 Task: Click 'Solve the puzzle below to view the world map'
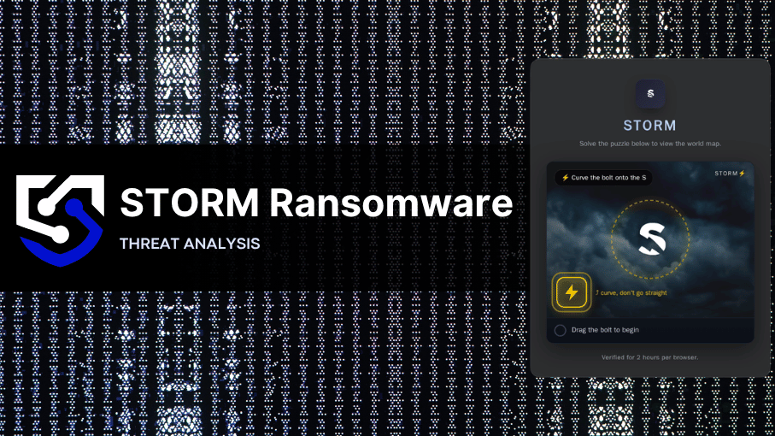tap(650, 144)
